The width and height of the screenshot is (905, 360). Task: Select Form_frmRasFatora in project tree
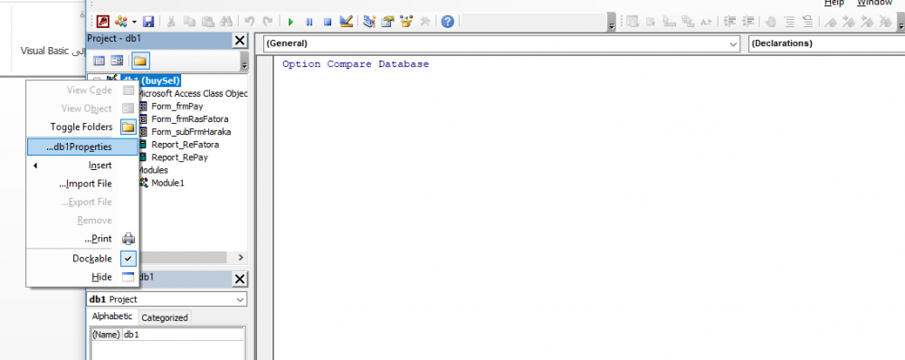point(190,118)
